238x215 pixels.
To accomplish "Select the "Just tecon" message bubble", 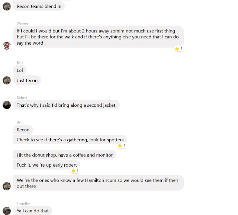I will (27, 80).
